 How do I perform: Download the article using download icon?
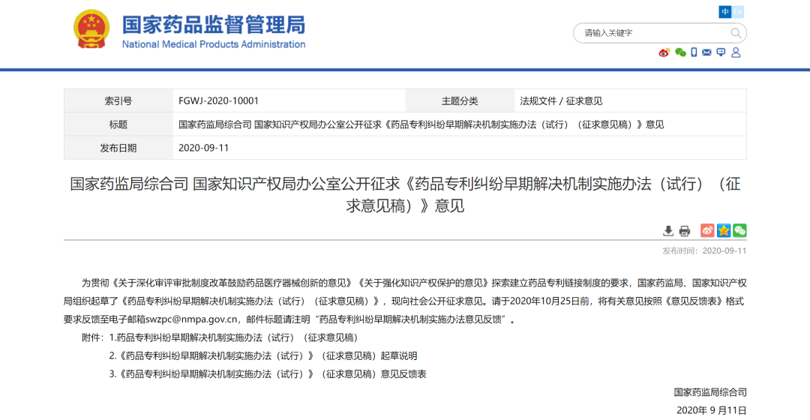pyautogui.click(x=668, y=231)
